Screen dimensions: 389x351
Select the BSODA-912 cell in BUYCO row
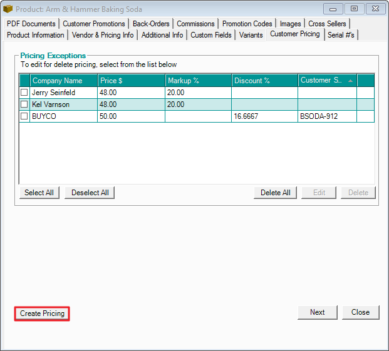327,116
